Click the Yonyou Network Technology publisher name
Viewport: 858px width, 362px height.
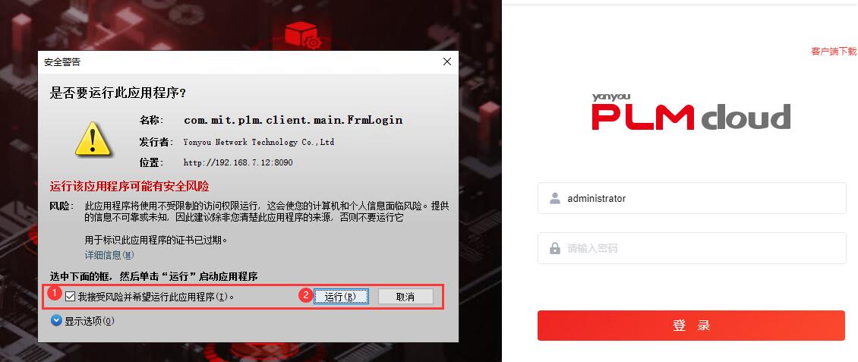click(259, 142)
